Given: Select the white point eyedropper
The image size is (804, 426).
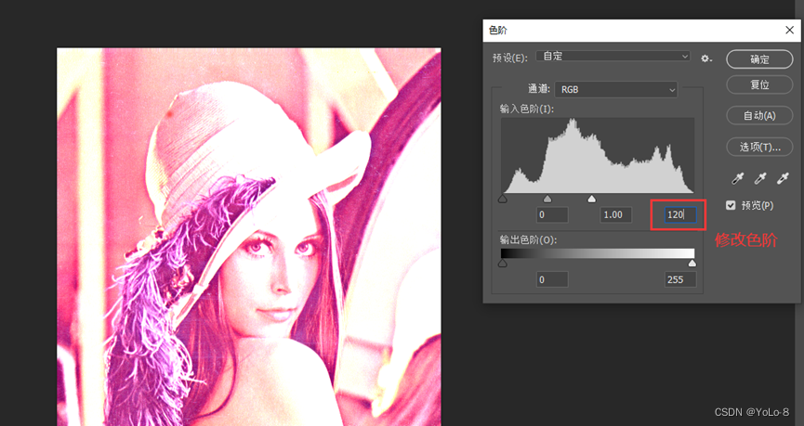Looking at the screenshot, I should (783, 178).
